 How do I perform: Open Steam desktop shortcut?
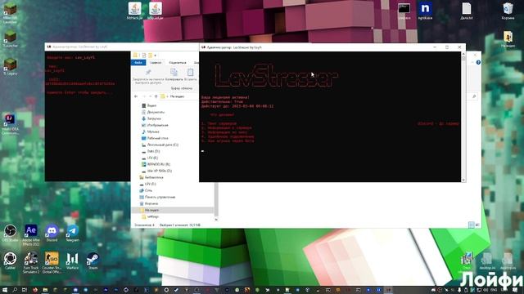click(93, 261)
